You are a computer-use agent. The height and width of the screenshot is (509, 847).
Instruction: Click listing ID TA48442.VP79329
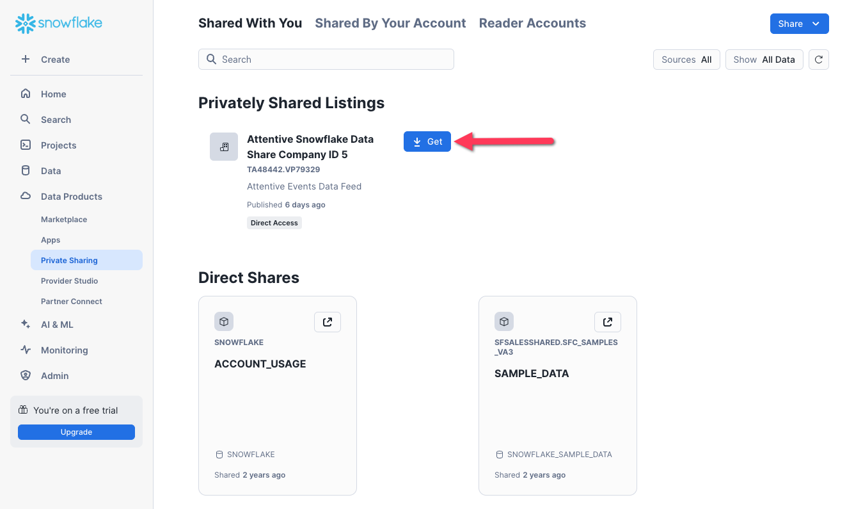[x=283, y=170]
